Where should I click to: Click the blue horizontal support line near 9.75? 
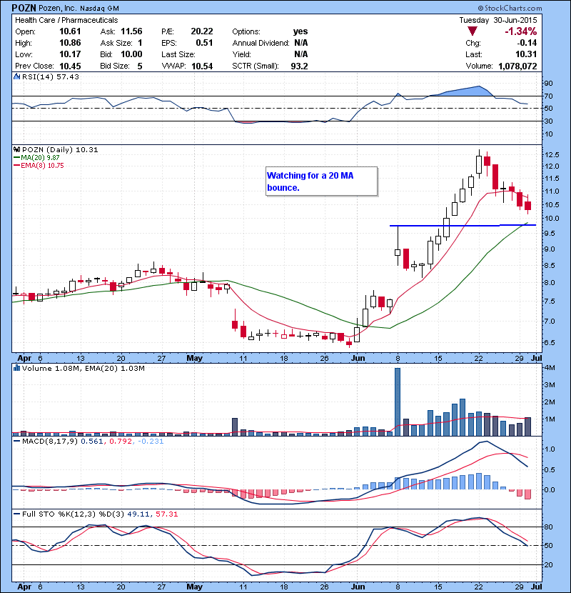coord(463,225)
